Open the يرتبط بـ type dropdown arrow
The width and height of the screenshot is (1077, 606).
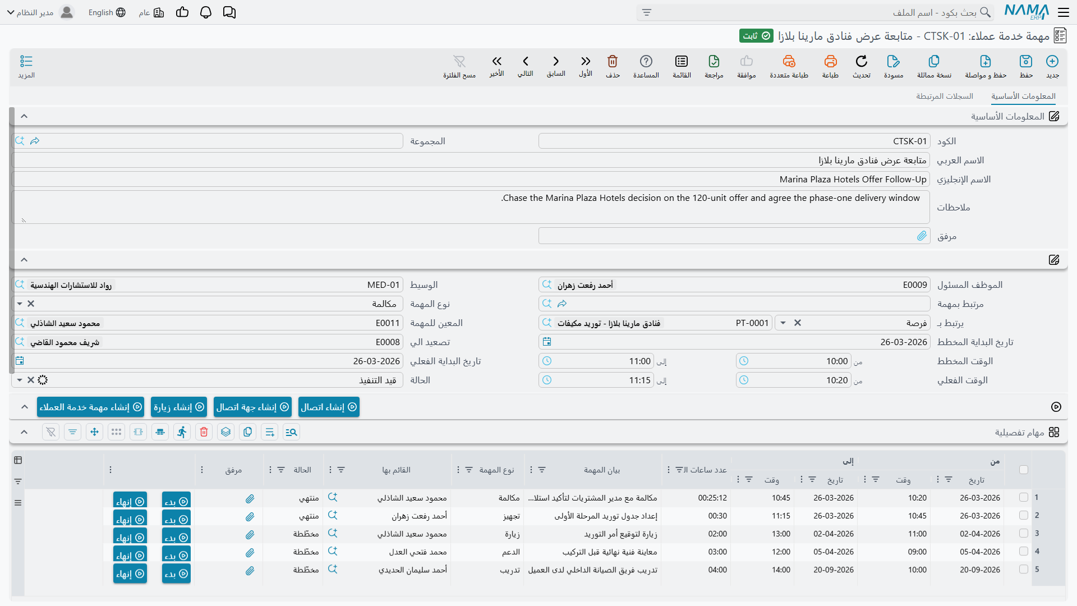pyautogui.click(x=783, y=323)
